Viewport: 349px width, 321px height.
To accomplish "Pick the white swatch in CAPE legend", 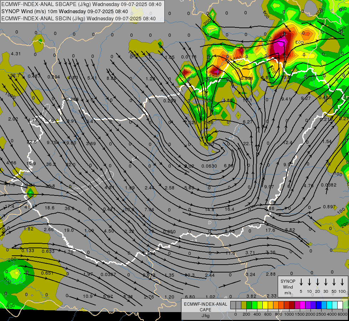I will pyautogui.click(x=340, y=305).
